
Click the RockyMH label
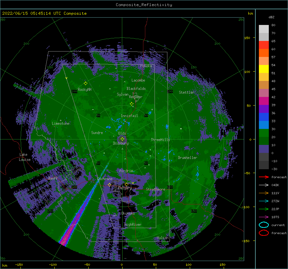tap(84, 90)
